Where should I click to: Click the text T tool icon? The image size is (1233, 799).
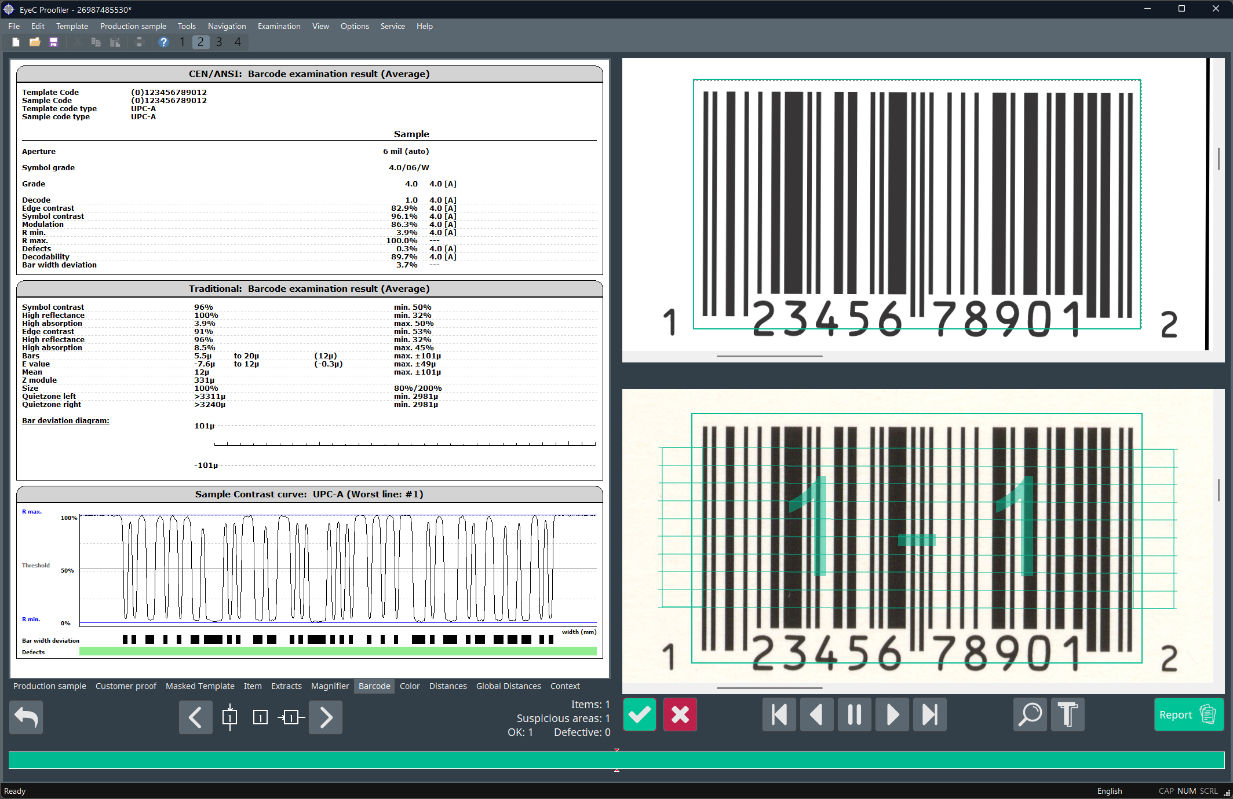(x=1068, y=715)
